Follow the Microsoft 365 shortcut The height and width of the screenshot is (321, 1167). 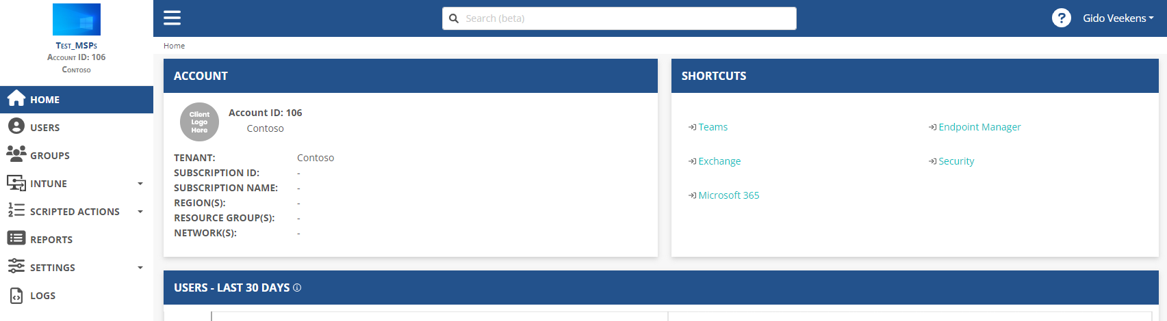728,195
